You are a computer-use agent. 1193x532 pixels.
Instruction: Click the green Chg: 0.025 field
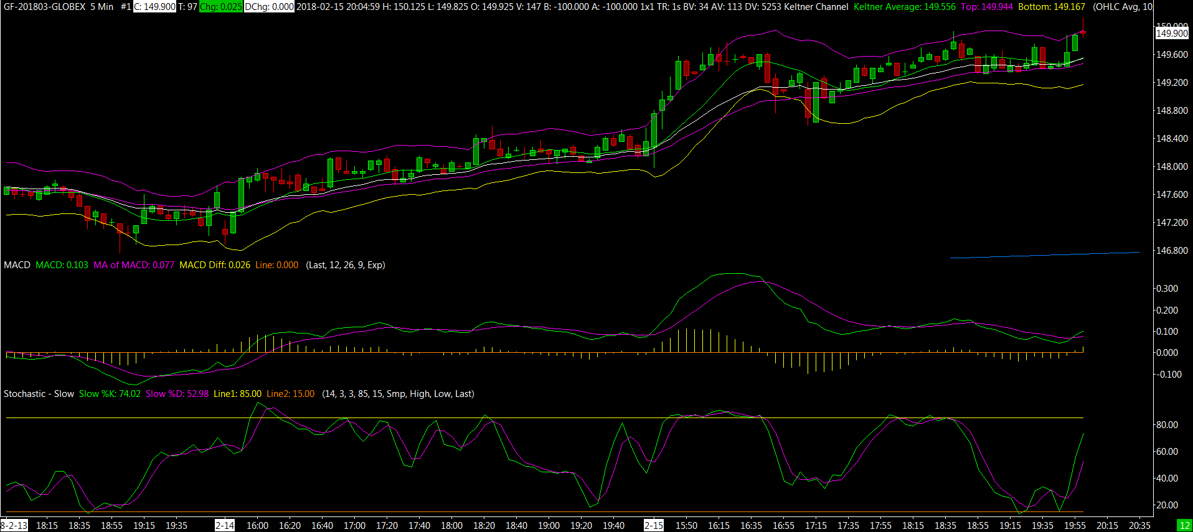point(220,7)
